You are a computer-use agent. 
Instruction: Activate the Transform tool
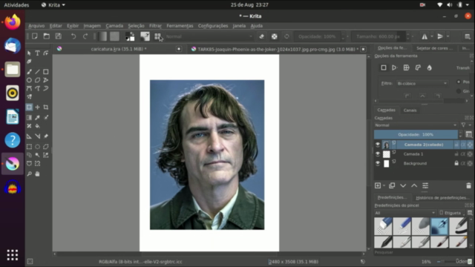pos(29,107)
